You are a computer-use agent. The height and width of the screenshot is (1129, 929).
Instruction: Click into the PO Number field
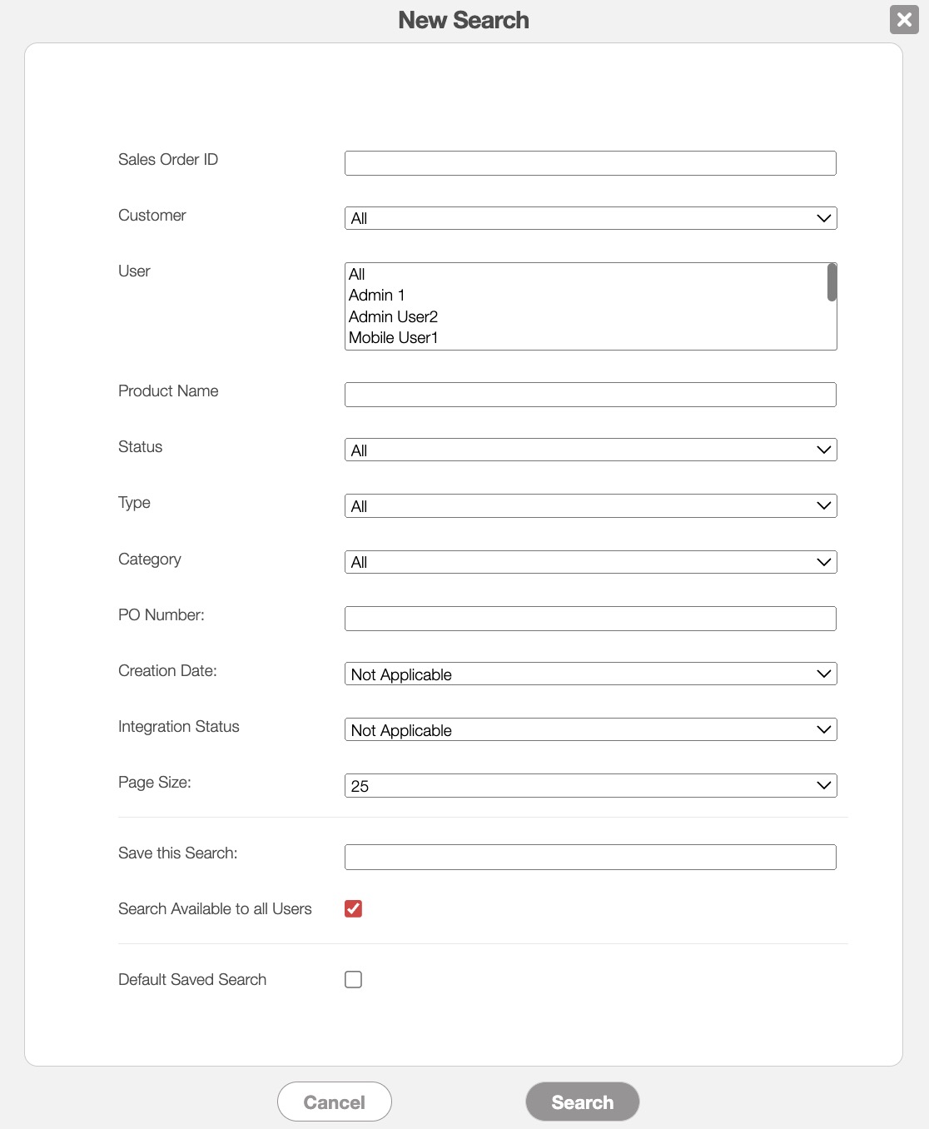tap(590, 619)
